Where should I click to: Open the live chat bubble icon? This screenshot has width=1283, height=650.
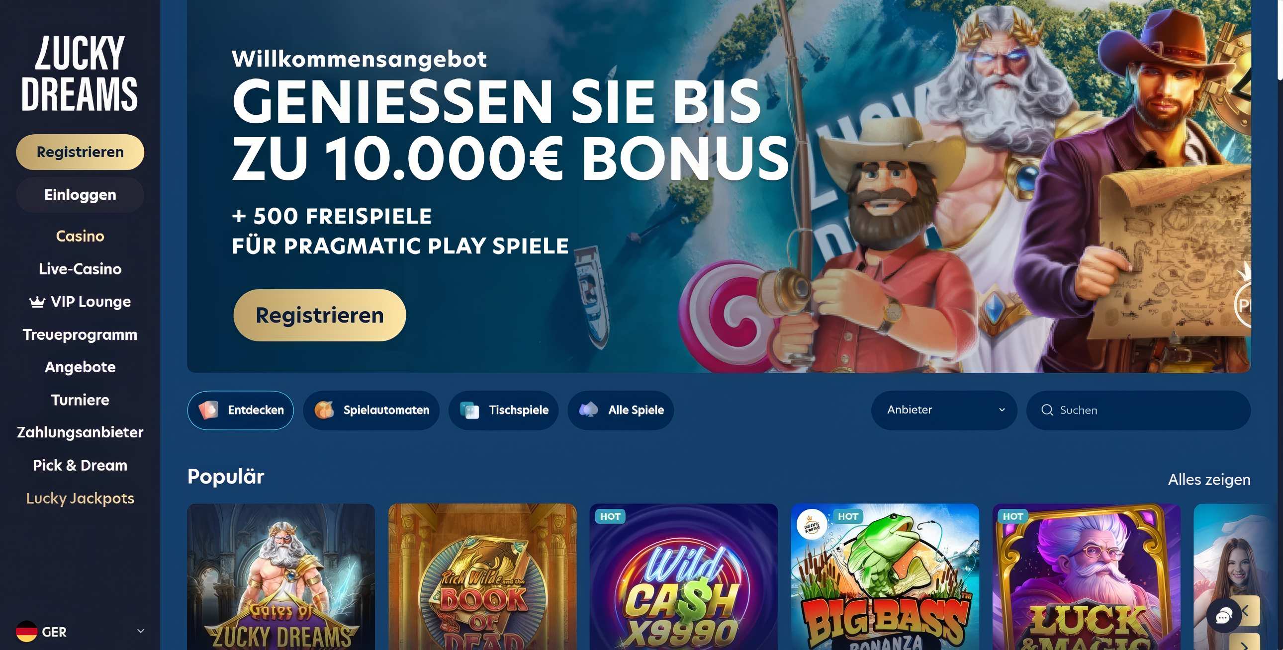pos(1223,617)
